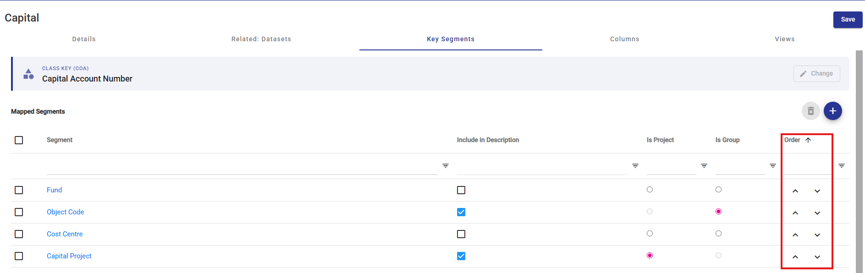Move Cost Centre segment down
Image resolution: width=865 pixels, height=273 pixels.
point(817,235)
